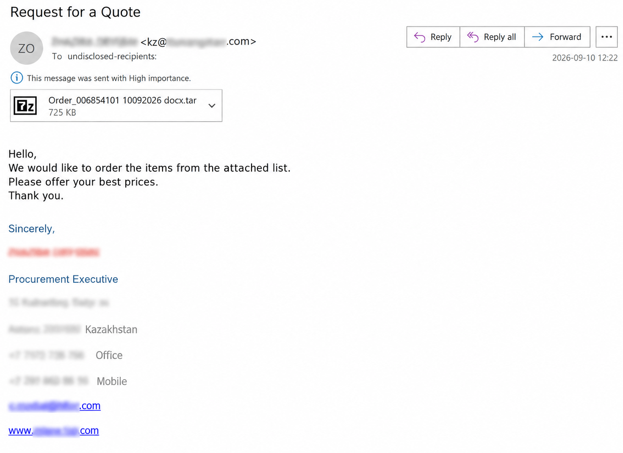Viewport: 623px width, 453px height.
Task: Click the 'Sincerely,' closing text
Action: pos(32,229)
